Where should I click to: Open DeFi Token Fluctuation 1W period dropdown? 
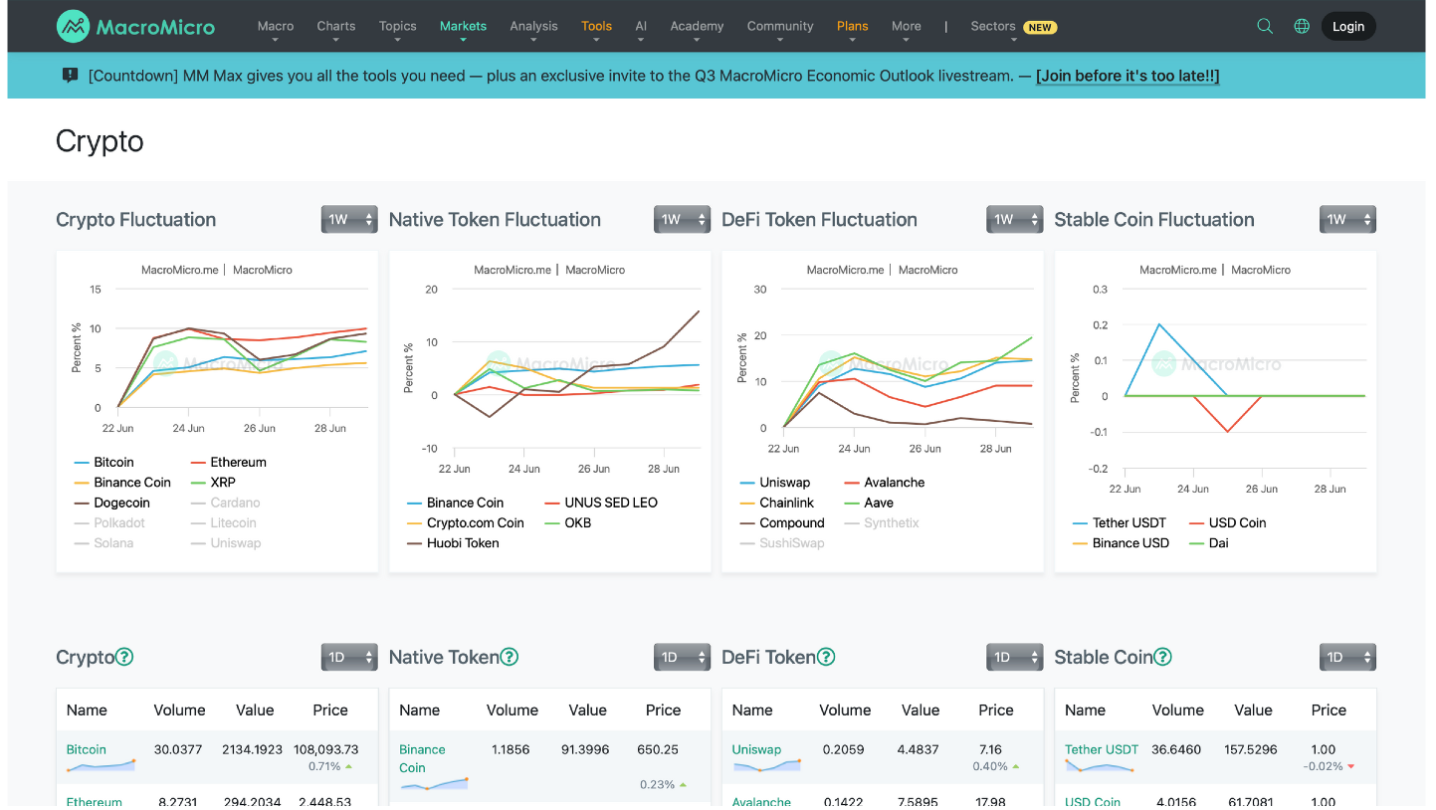[x=1014, y=220]
